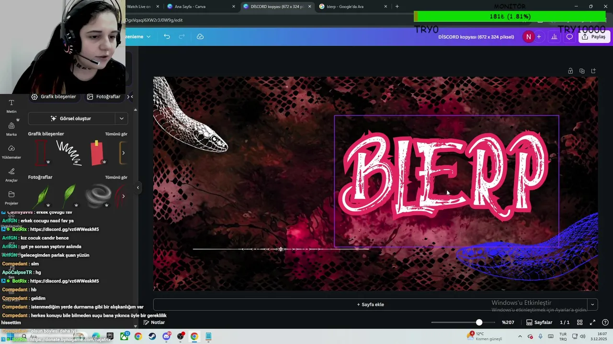Show more Fotoğraflar with arrow
Viewport: 613px width, 344px height.
point(123,196)
